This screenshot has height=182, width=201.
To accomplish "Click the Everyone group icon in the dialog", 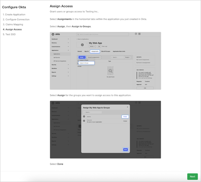I will coord(84,121).
